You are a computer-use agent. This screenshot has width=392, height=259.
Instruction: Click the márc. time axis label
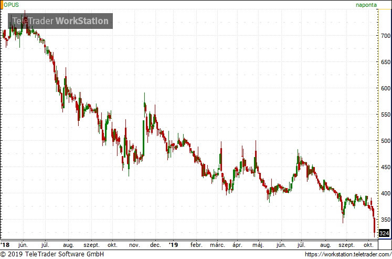pos(217,245)
